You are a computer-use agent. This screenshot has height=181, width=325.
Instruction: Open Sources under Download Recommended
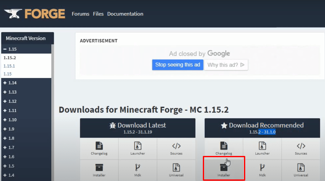(301, 149)
